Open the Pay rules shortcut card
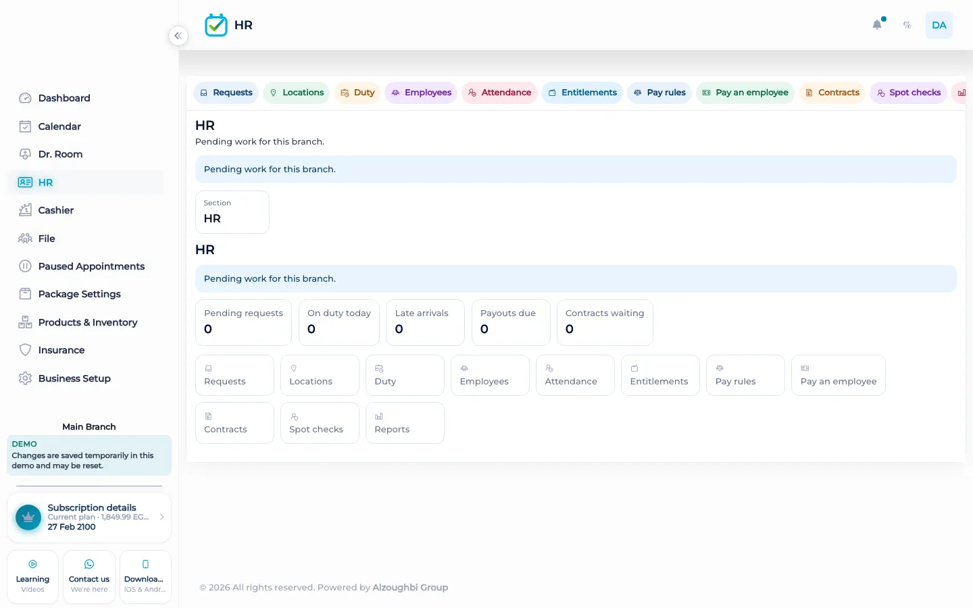 click(745, 376)
